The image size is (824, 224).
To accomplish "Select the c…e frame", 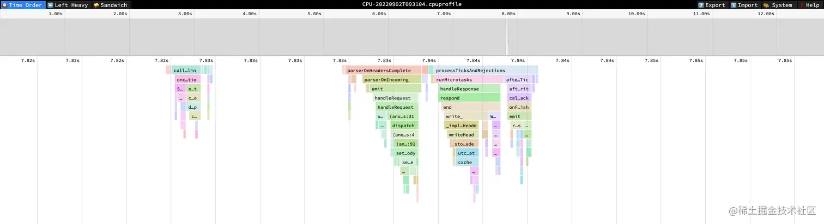I will click(193, 98).
